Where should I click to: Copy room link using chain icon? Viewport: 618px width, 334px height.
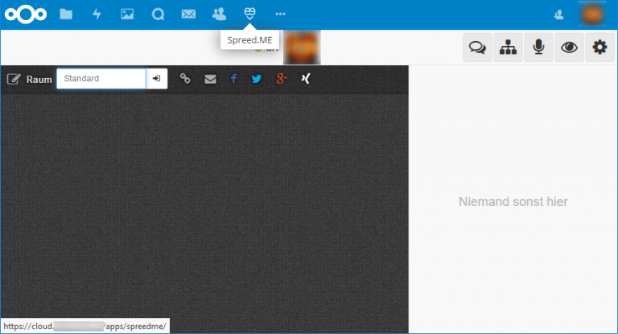tap(185, 79)
